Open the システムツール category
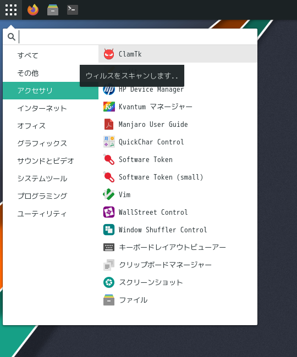The height and width of the screenshot is (357, 297). 51,178
